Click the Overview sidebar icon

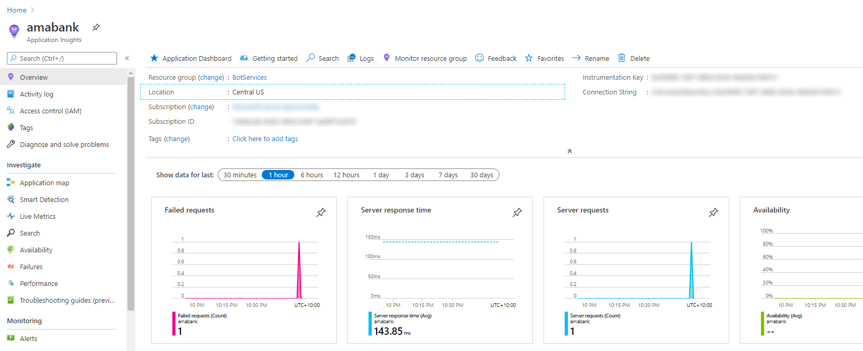10,77
